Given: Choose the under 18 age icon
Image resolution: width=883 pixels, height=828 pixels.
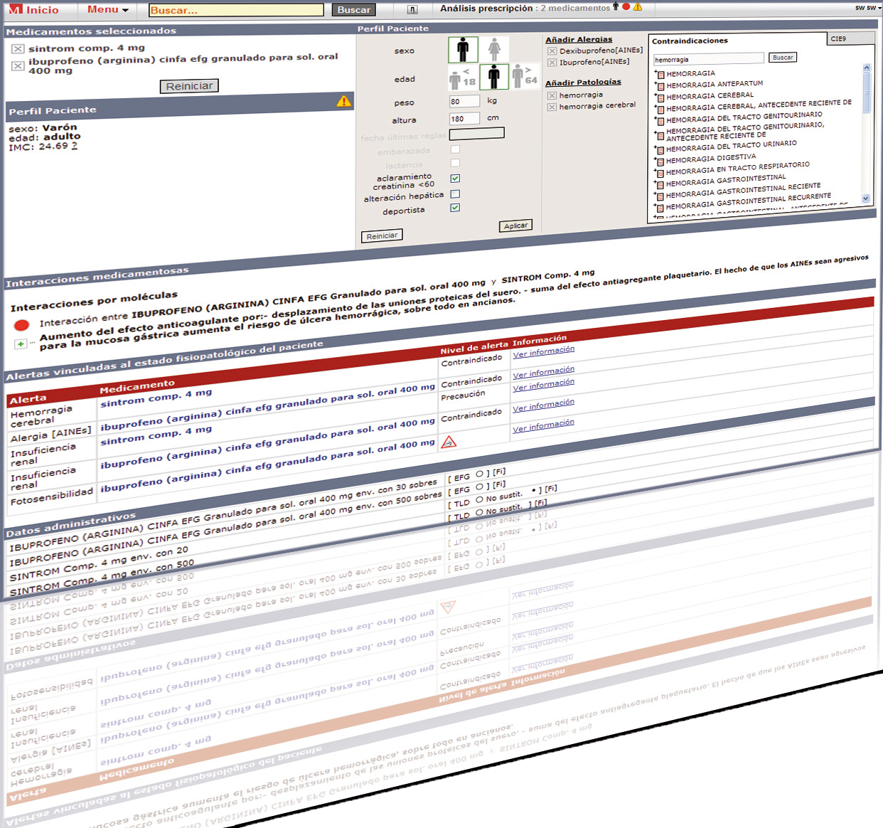Looking at the screenshot, I should coord(461,77).
